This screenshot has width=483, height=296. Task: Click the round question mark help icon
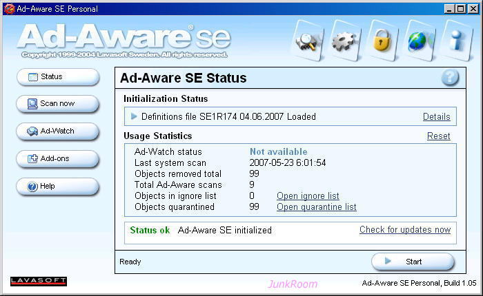[x=450, y=78]
